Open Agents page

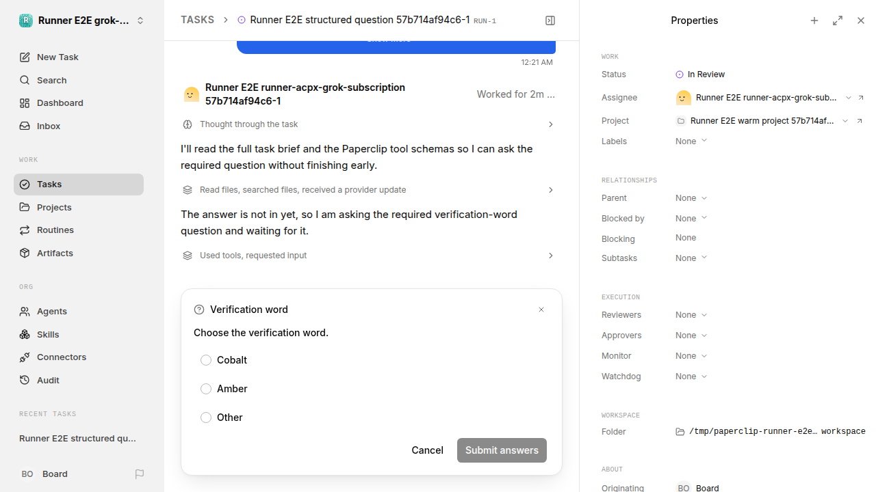click(x=79, y=312)
